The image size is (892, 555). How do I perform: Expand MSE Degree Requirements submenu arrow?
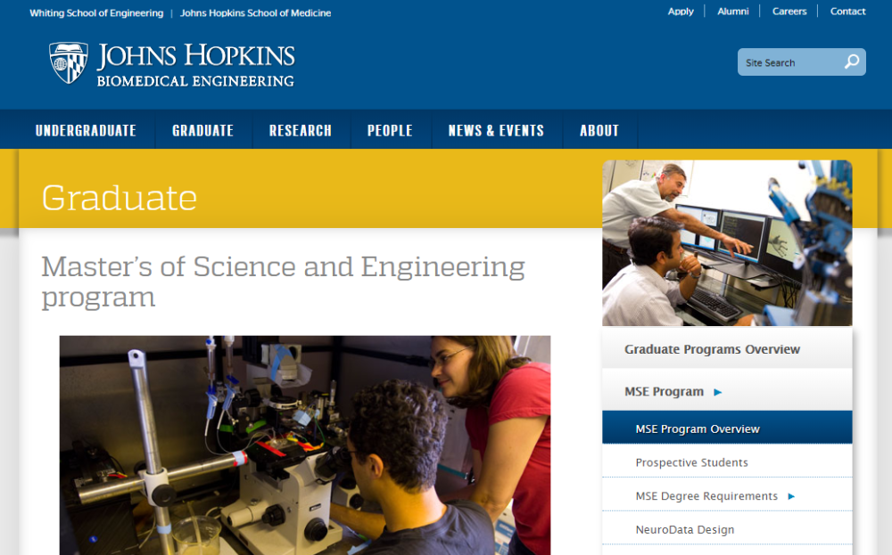coord(791,496)
